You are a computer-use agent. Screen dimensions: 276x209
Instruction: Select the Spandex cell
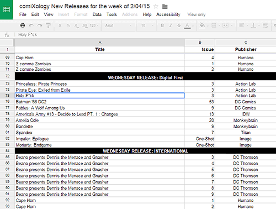pyautogui.click(x=99, y=133)
